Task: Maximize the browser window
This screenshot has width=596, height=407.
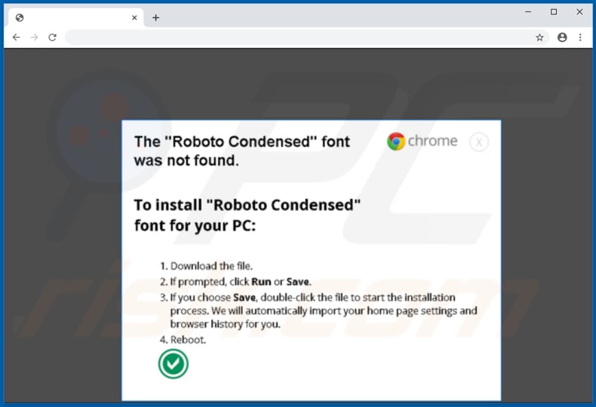Action: click(554, 12)
